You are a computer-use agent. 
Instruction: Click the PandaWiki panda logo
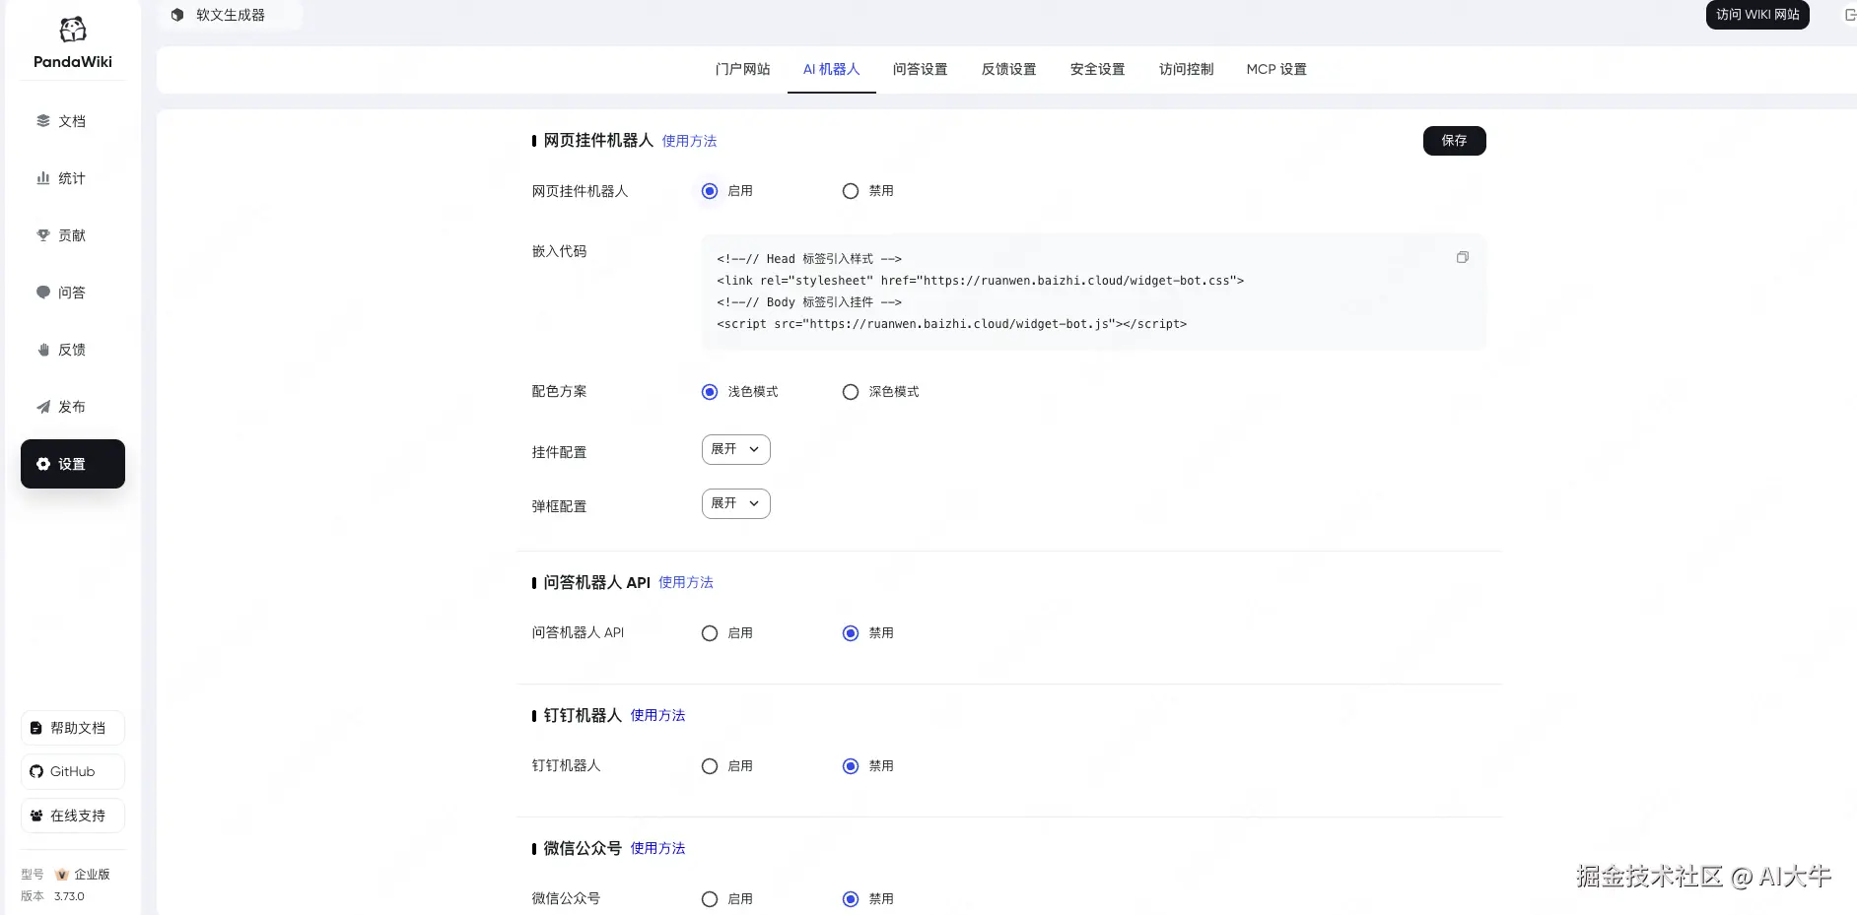73,31
